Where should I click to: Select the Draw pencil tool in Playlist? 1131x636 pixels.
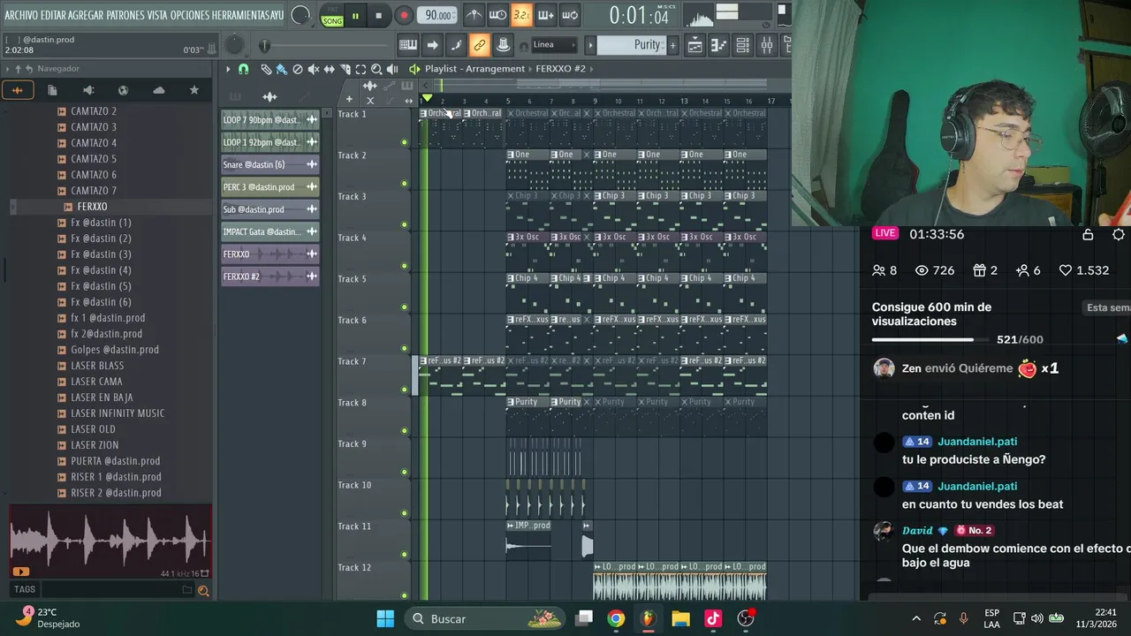coord(265,69)
